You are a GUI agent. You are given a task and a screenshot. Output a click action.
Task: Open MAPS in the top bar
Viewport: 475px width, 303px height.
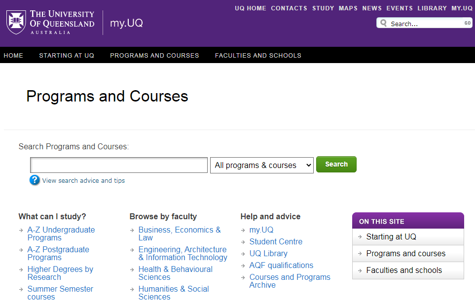click(348, 8)
